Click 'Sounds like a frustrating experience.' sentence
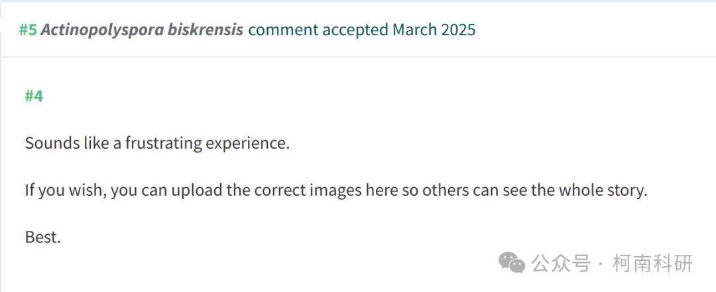Screen dimensions: 716x292 158,143
